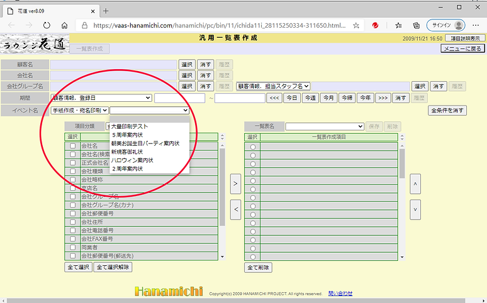
Task: Click the ^ move up button
Action: pos(415,184)
